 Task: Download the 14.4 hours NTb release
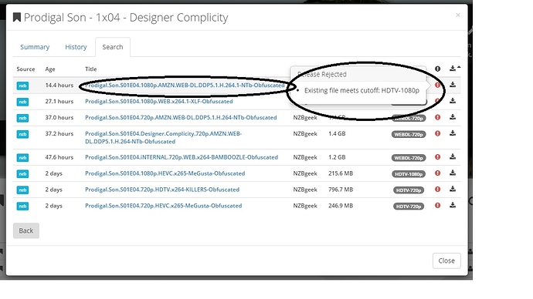[453, 85]
